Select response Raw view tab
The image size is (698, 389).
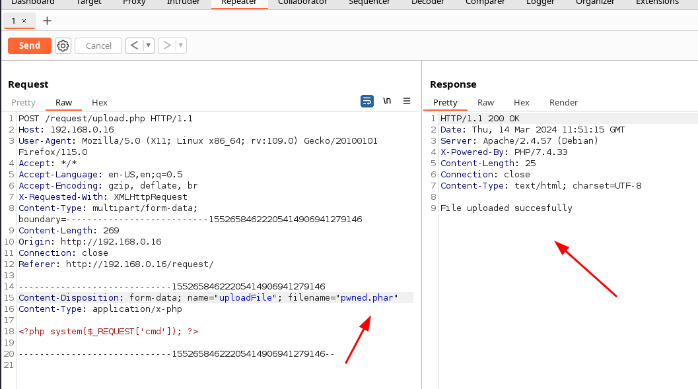coord(485,103)
